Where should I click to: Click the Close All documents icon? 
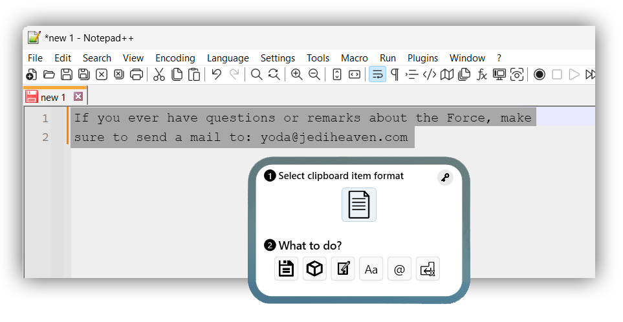click(x=119, y=74)
